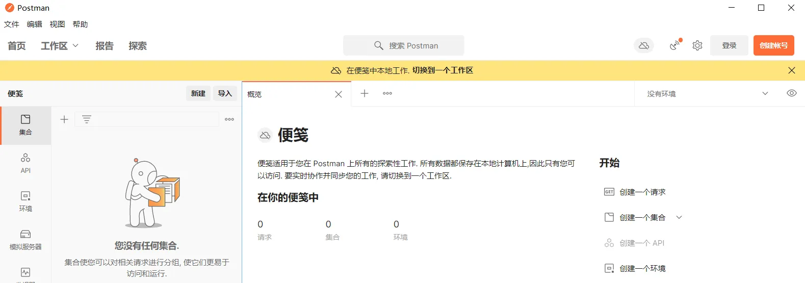Screen dimensions: 805x283
Task: Open the 视图 menu
Action: point(57,24)
